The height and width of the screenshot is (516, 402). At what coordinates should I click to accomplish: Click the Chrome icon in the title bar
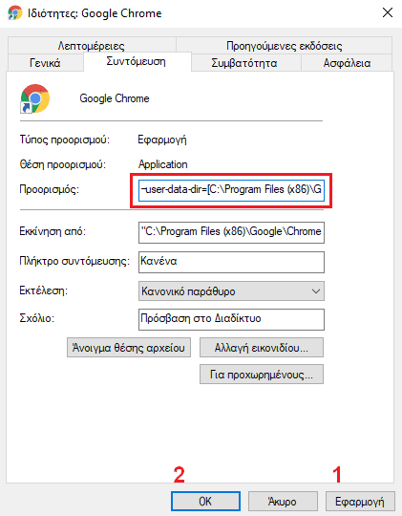click(15, 12)
